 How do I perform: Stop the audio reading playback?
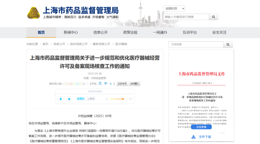[x=69, y=99]
